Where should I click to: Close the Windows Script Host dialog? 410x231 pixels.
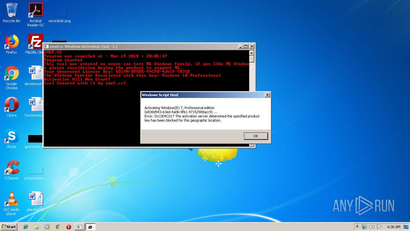pyautogui.click(x=267, y=95)
